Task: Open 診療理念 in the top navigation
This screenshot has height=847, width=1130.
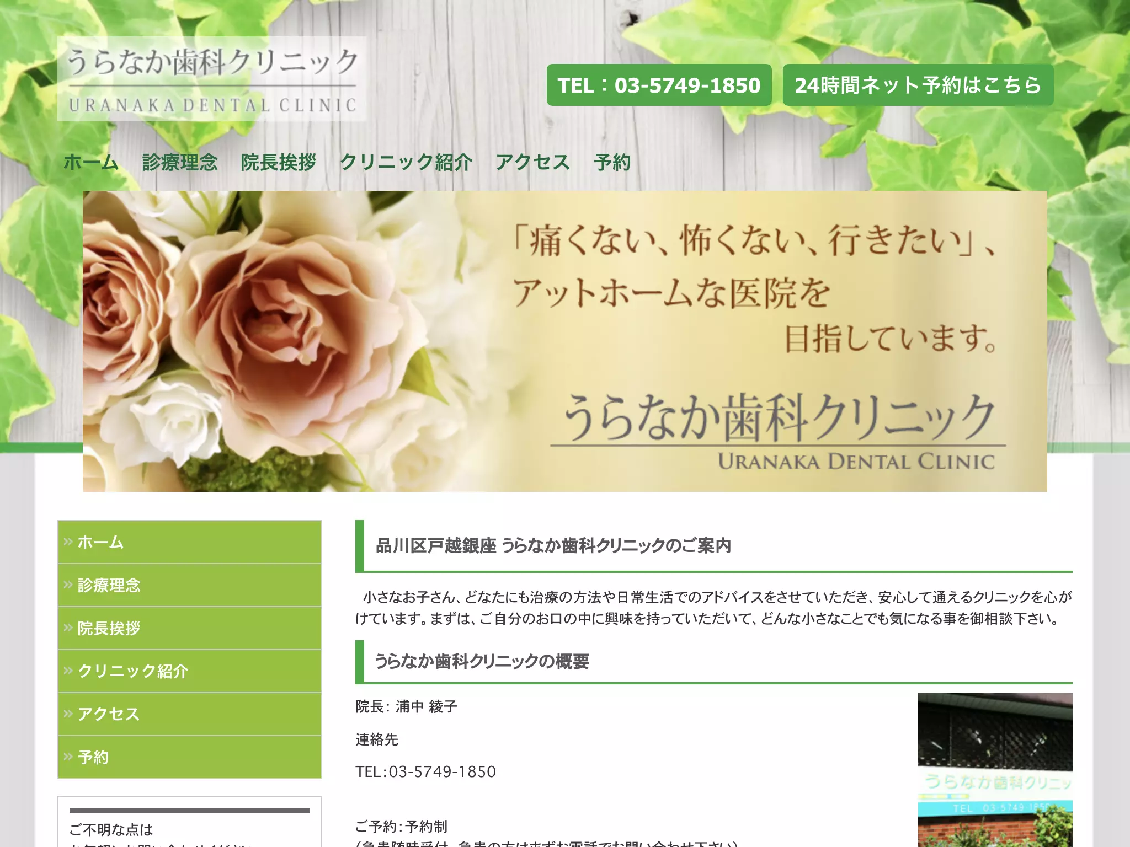Action: (x=180, y=162)
